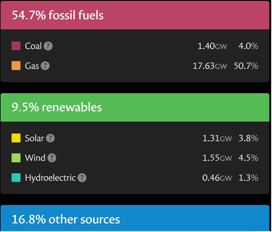Screen dimensions: 272x232
Task: Click the Coal label text
Action: point(33,46)
